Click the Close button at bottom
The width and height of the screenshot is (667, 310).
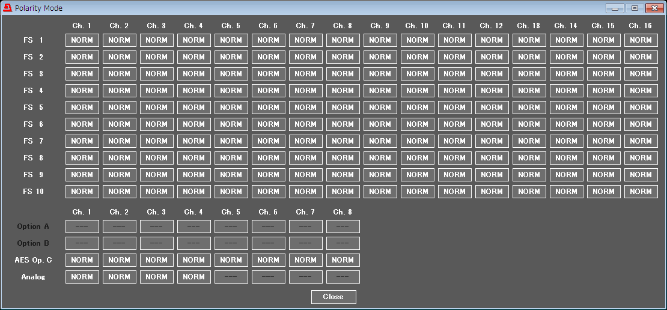(333, 297)
